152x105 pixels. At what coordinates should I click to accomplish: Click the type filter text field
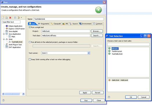11,22
